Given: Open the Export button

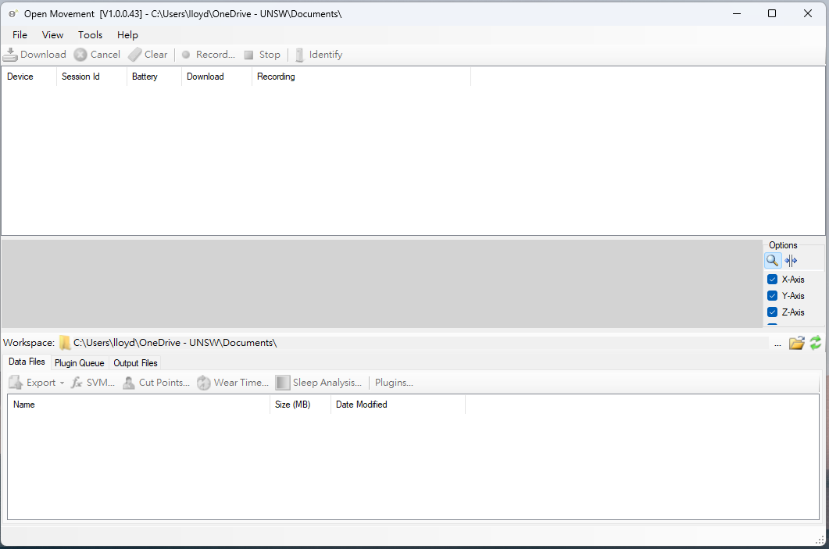Looking at the screenshot, I should tap(32, 383).
